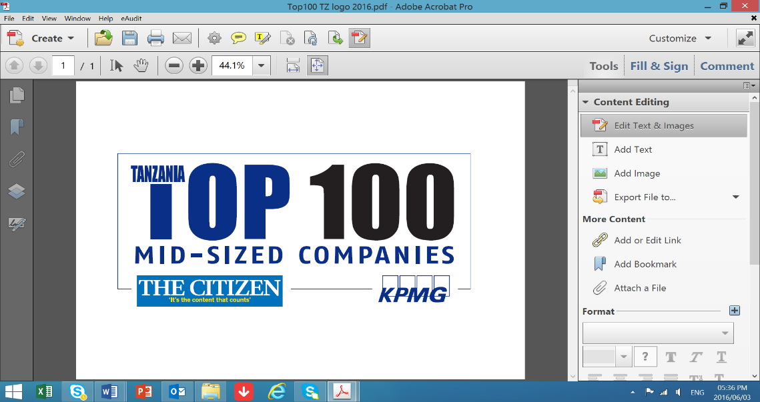Expand Format options with plus icon

[735, 311]
